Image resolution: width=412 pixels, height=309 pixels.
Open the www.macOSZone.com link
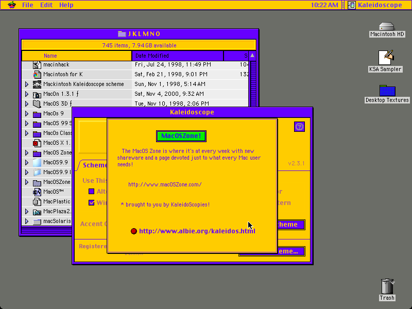[165, 184]
